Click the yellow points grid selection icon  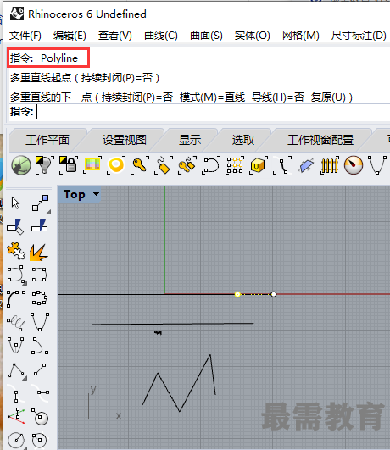235,165
